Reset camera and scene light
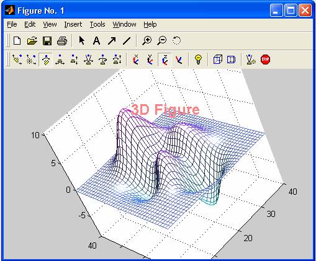Viewport: 316px width, 261px height. click(251, 60)
